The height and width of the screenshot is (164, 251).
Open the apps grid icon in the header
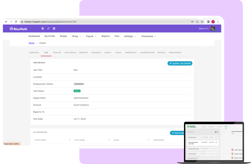tap(54, 29)
